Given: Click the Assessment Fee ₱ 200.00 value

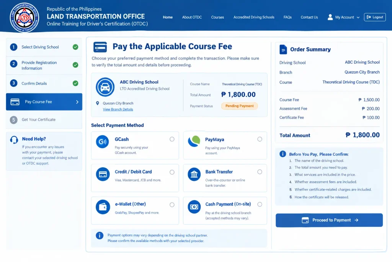Looking at the screenshot, I should [371, 109].
